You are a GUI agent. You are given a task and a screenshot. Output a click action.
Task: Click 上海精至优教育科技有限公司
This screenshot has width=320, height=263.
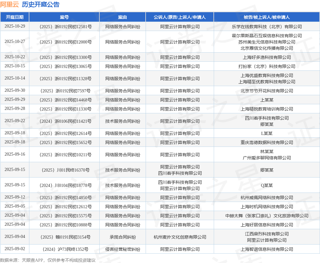(x=267, y=82)
